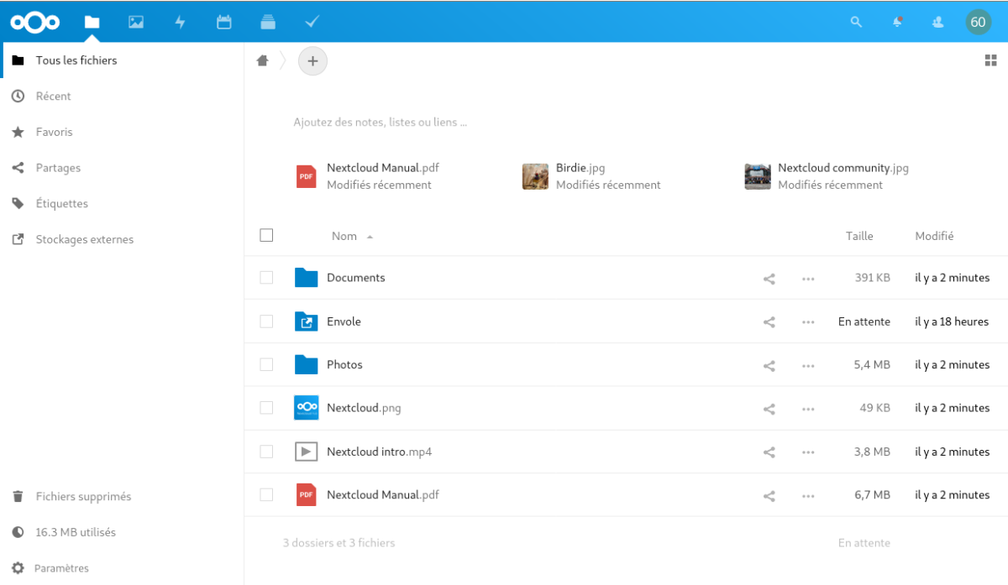Click the Nextcloud intro.mp4 video icon
The width and height of the screenshot is (1008, 585).
(307, 452)
